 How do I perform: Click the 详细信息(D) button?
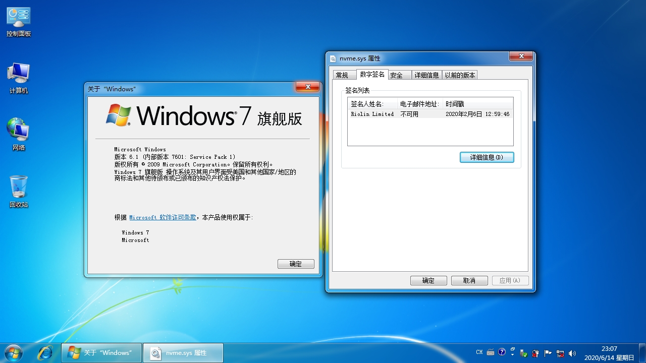point(487,157)
